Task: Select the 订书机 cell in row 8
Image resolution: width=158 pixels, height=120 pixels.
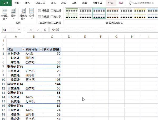Action: (x=34, y=71)
